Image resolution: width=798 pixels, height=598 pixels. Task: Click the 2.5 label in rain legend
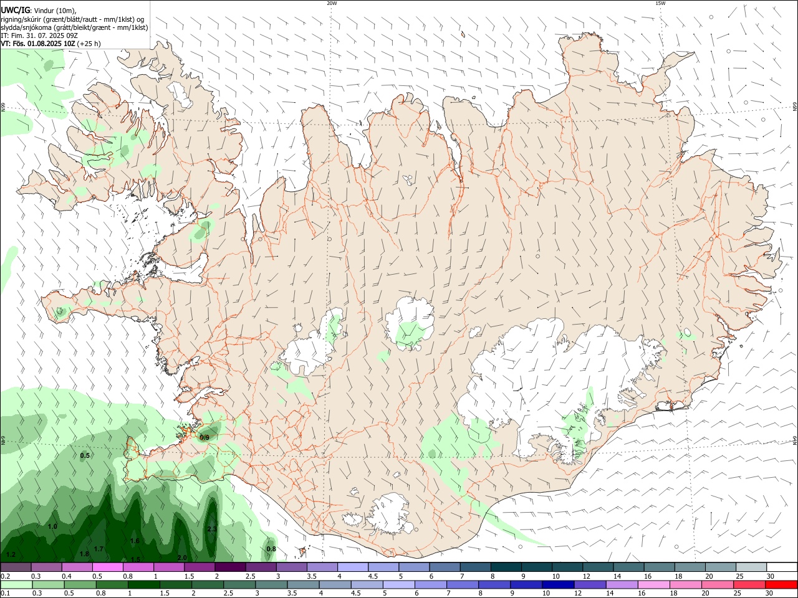point(228,593)
